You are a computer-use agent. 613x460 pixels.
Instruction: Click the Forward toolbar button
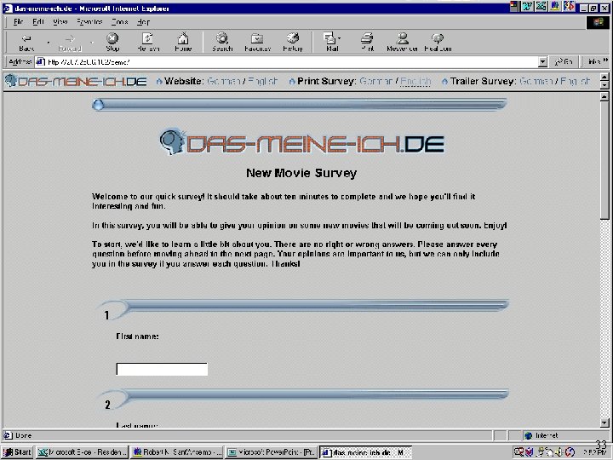coord(70,43)
